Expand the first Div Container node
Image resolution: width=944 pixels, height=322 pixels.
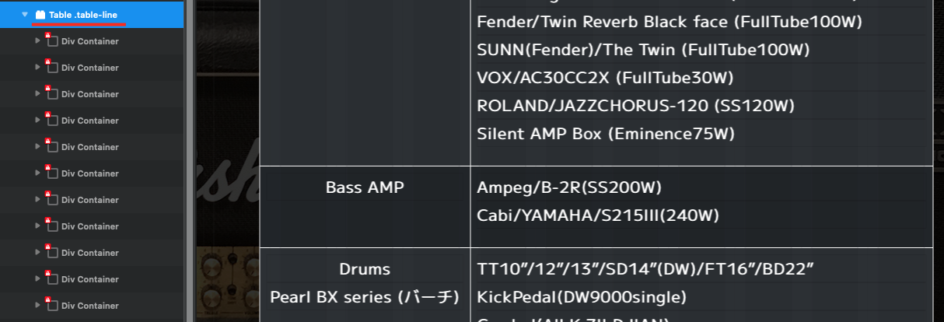[38, 41]
